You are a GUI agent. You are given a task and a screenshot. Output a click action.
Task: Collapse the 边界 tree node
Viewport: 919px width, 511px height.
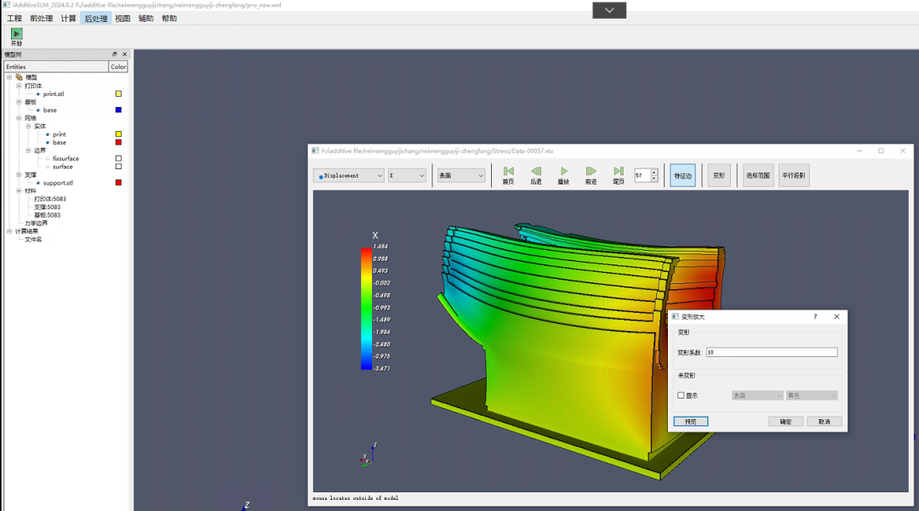28,150
